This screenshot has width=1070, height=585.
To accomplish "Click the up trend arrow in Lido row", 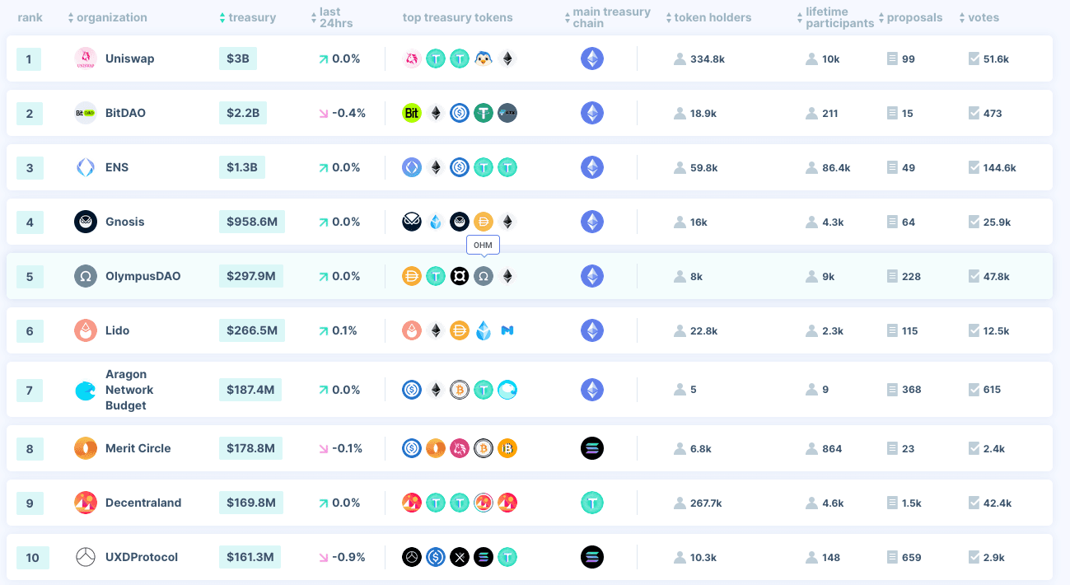I will tap(323, 330).
